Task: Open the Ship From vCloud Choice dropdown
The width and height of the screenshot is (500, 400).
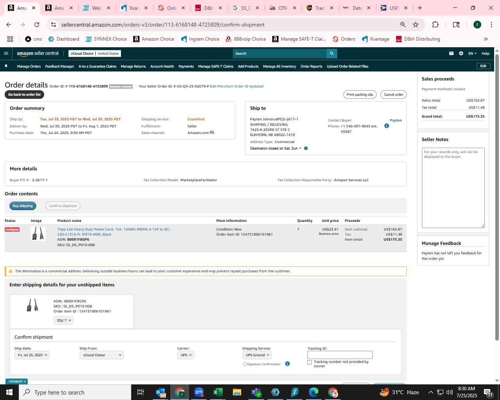Action: [x=102, y=355]
